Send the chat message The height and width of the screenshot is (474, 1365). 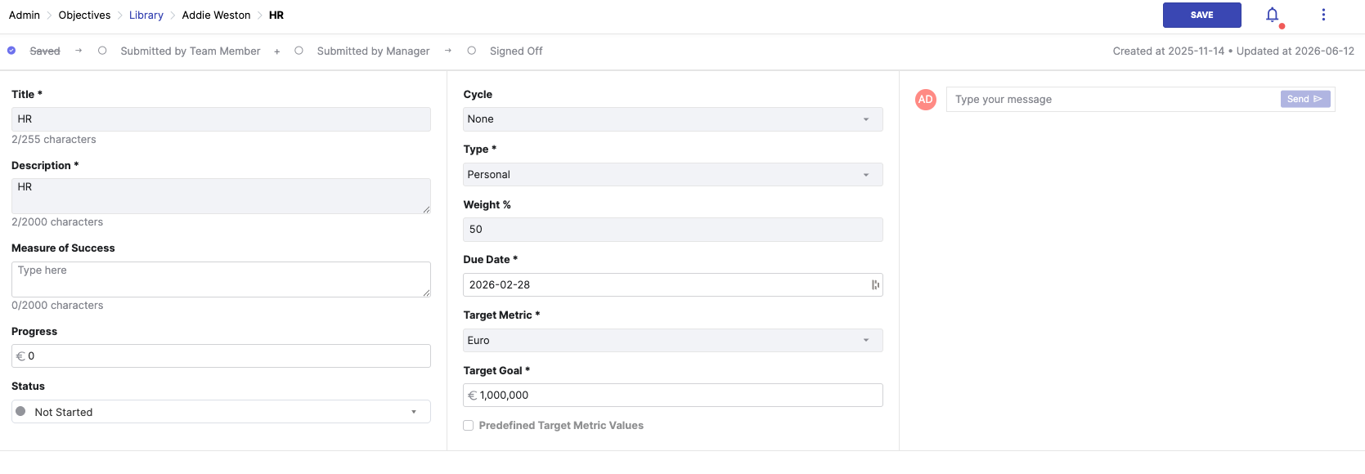pyautogui.click(x=1304, y=99)
